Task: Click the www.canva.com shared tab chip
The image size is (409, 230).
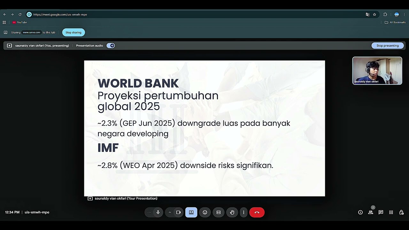Action: pyautogui.click(x=31, y=32)
